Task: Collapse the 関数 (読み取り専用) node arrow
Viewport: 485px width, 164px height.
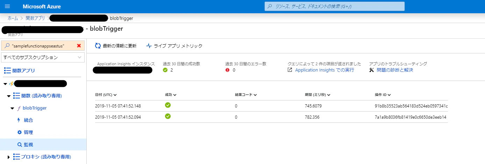Action: click(8, 96)
